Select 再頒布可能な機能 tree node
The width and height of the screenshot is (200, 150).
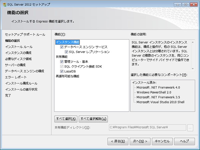(67, 76)
